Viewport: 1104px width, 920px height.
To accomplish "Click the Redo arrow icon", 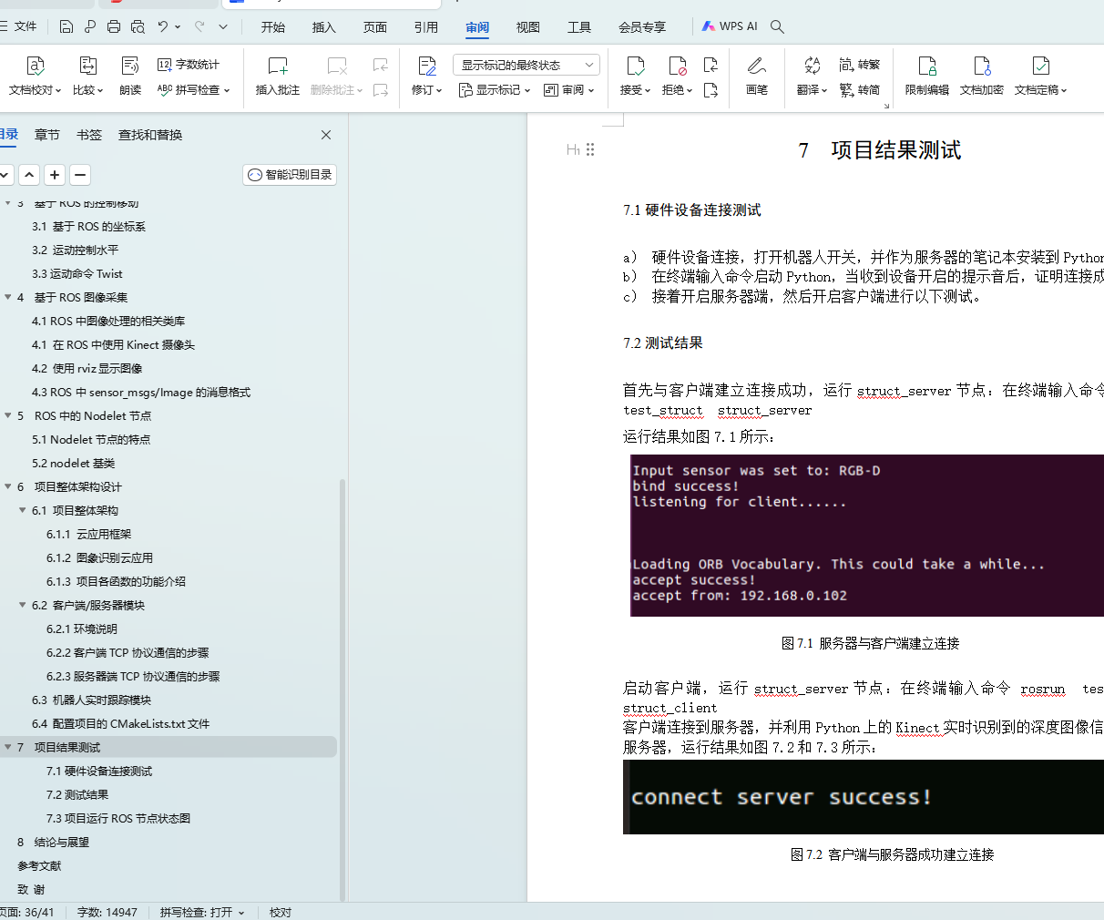I will pos(199,26).
